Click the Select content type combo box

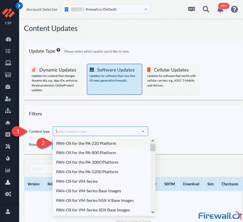pyautogui.click(x=100, y=131)
